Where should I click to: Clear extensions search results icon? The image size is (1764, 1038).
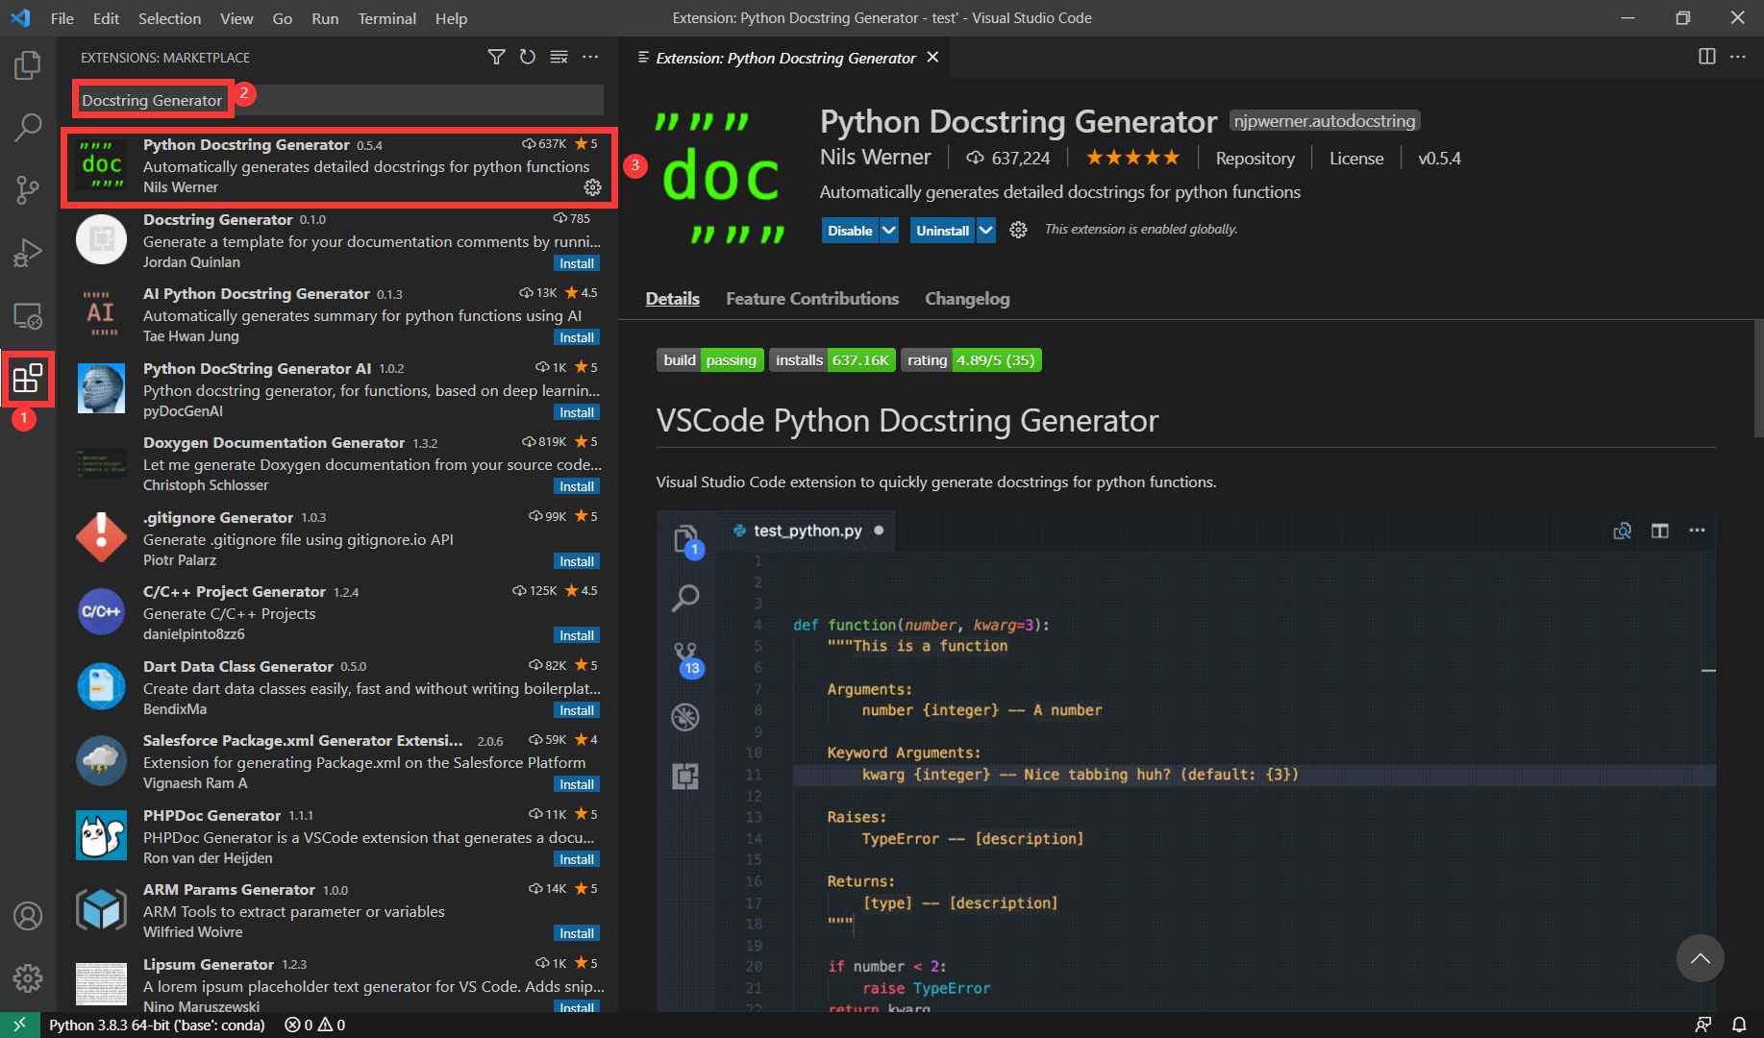(x=559, y=58)
